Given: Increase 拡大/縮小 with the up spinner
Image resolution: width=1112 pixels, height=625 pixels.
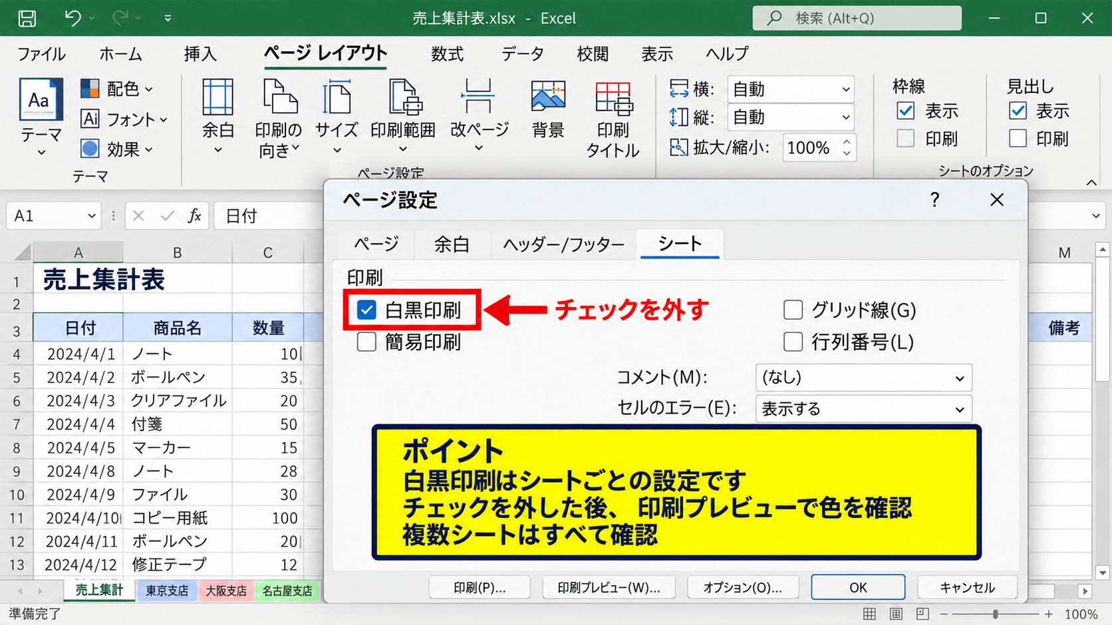Looking at the screenshot, I should 847,141.
